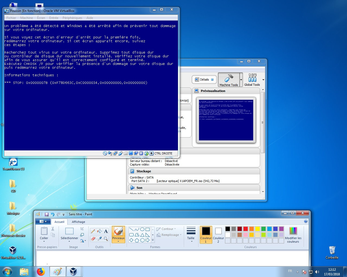347x277 pixels.
Task: Open the Machine Tools dropdown arrow
Action: click(x=241, y=80)
